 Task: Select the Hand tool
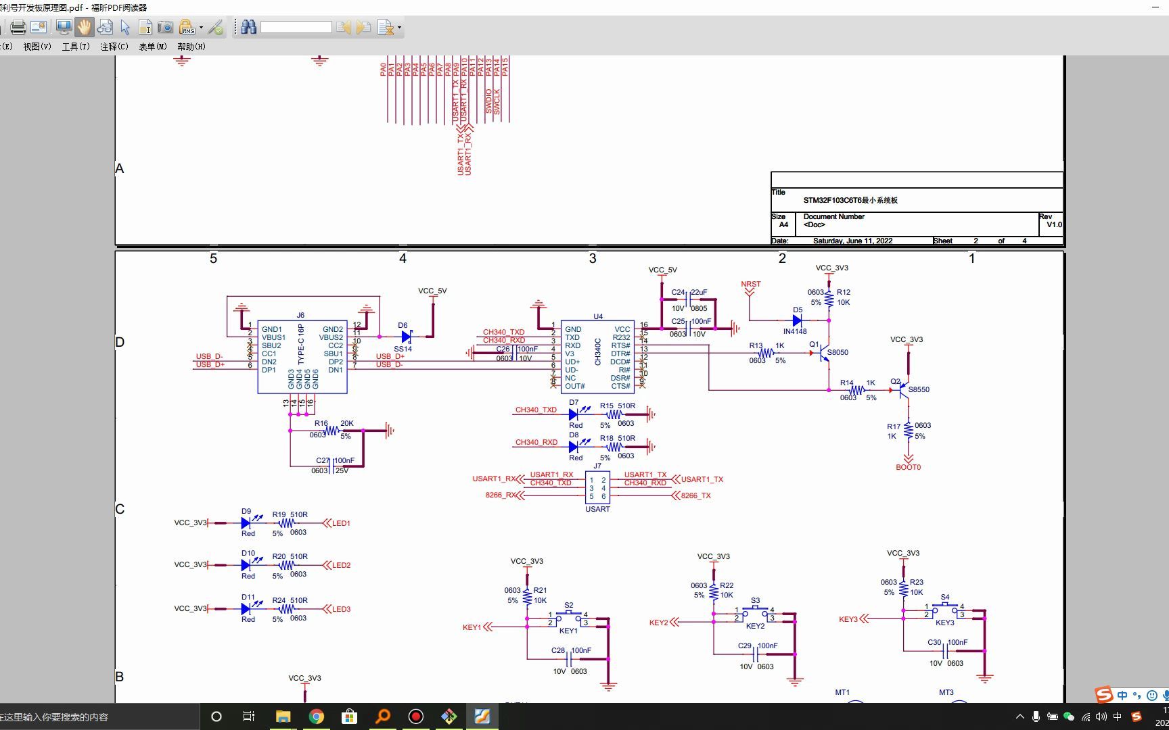point(84,27)
